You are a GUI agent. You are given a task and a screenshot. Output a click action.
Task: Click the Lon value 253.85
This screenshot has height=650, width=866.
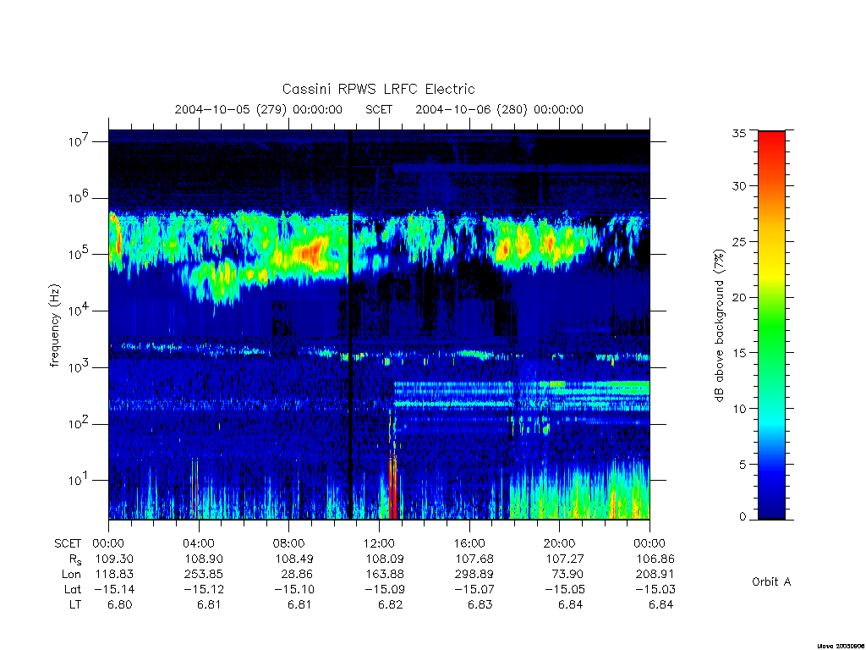pyautogui.click(x=203, y=575)
